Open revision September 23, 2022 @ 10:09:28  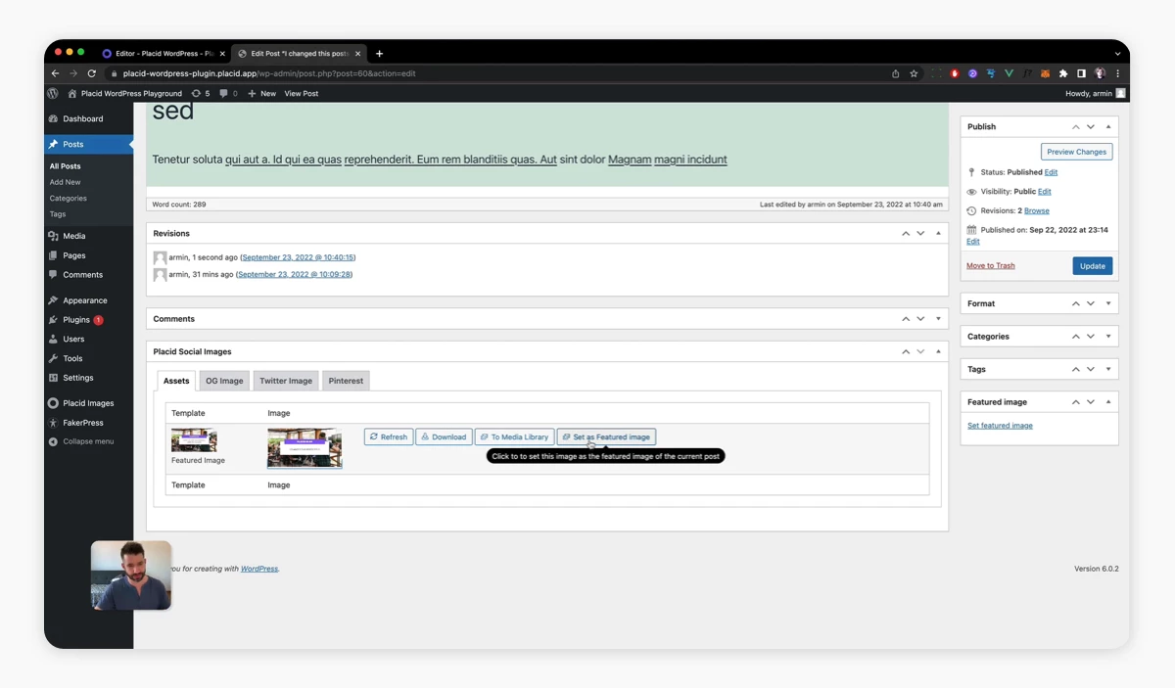click(294, 274)
